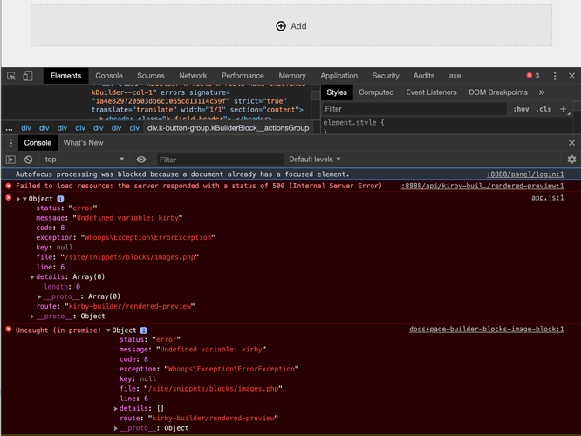Open DevTools more options kebab menu
This screenshot has height=436, width=581.
pos(555,76)
